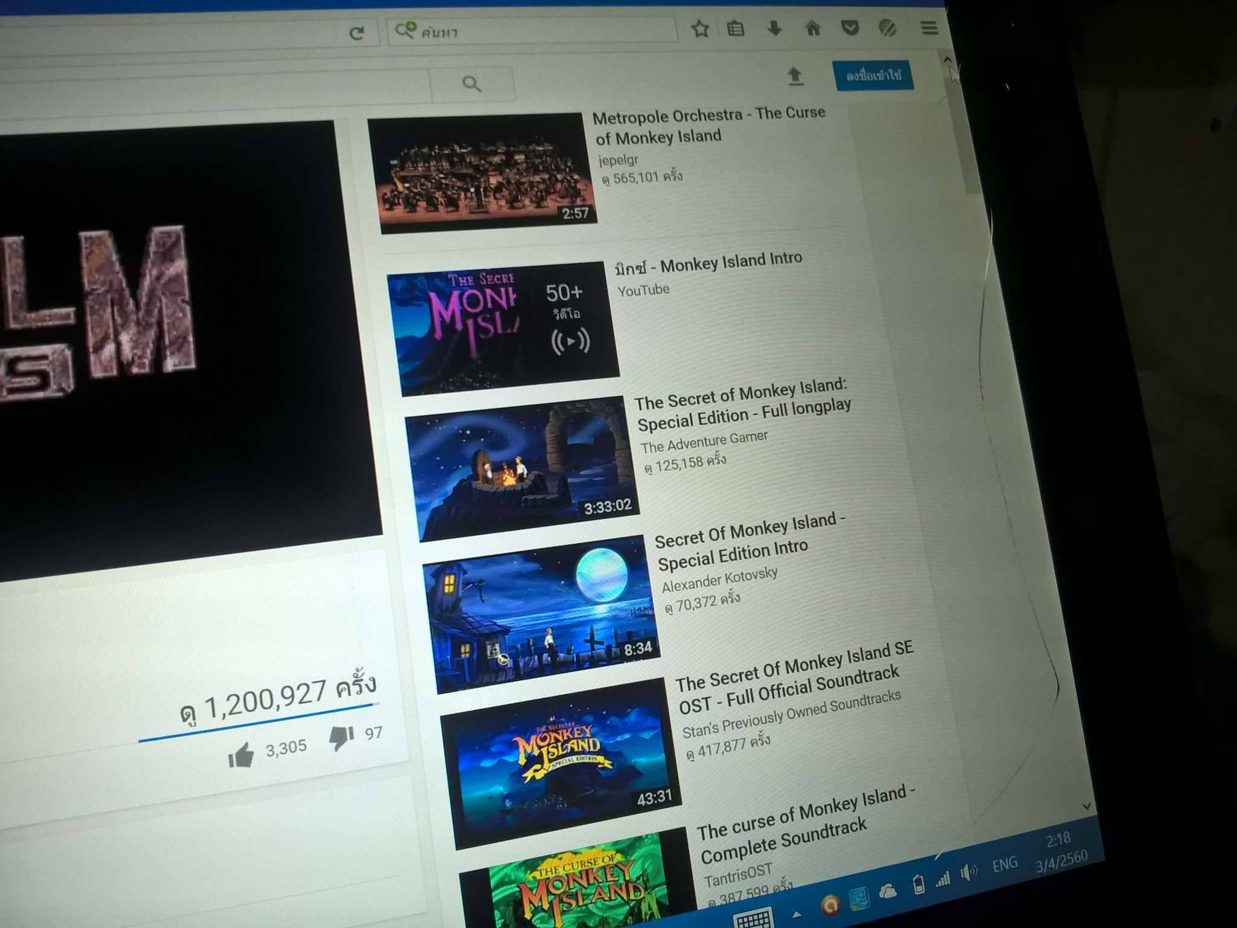Screen dimensions: 1237x928
Task: Open the OneDrive cloud tray icon
Action: tap(888, 891)
